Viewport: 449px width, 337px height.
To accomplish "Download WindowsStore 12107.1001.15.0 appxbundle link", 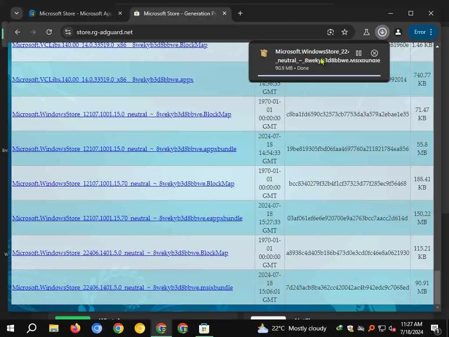I will click(124, 149).
